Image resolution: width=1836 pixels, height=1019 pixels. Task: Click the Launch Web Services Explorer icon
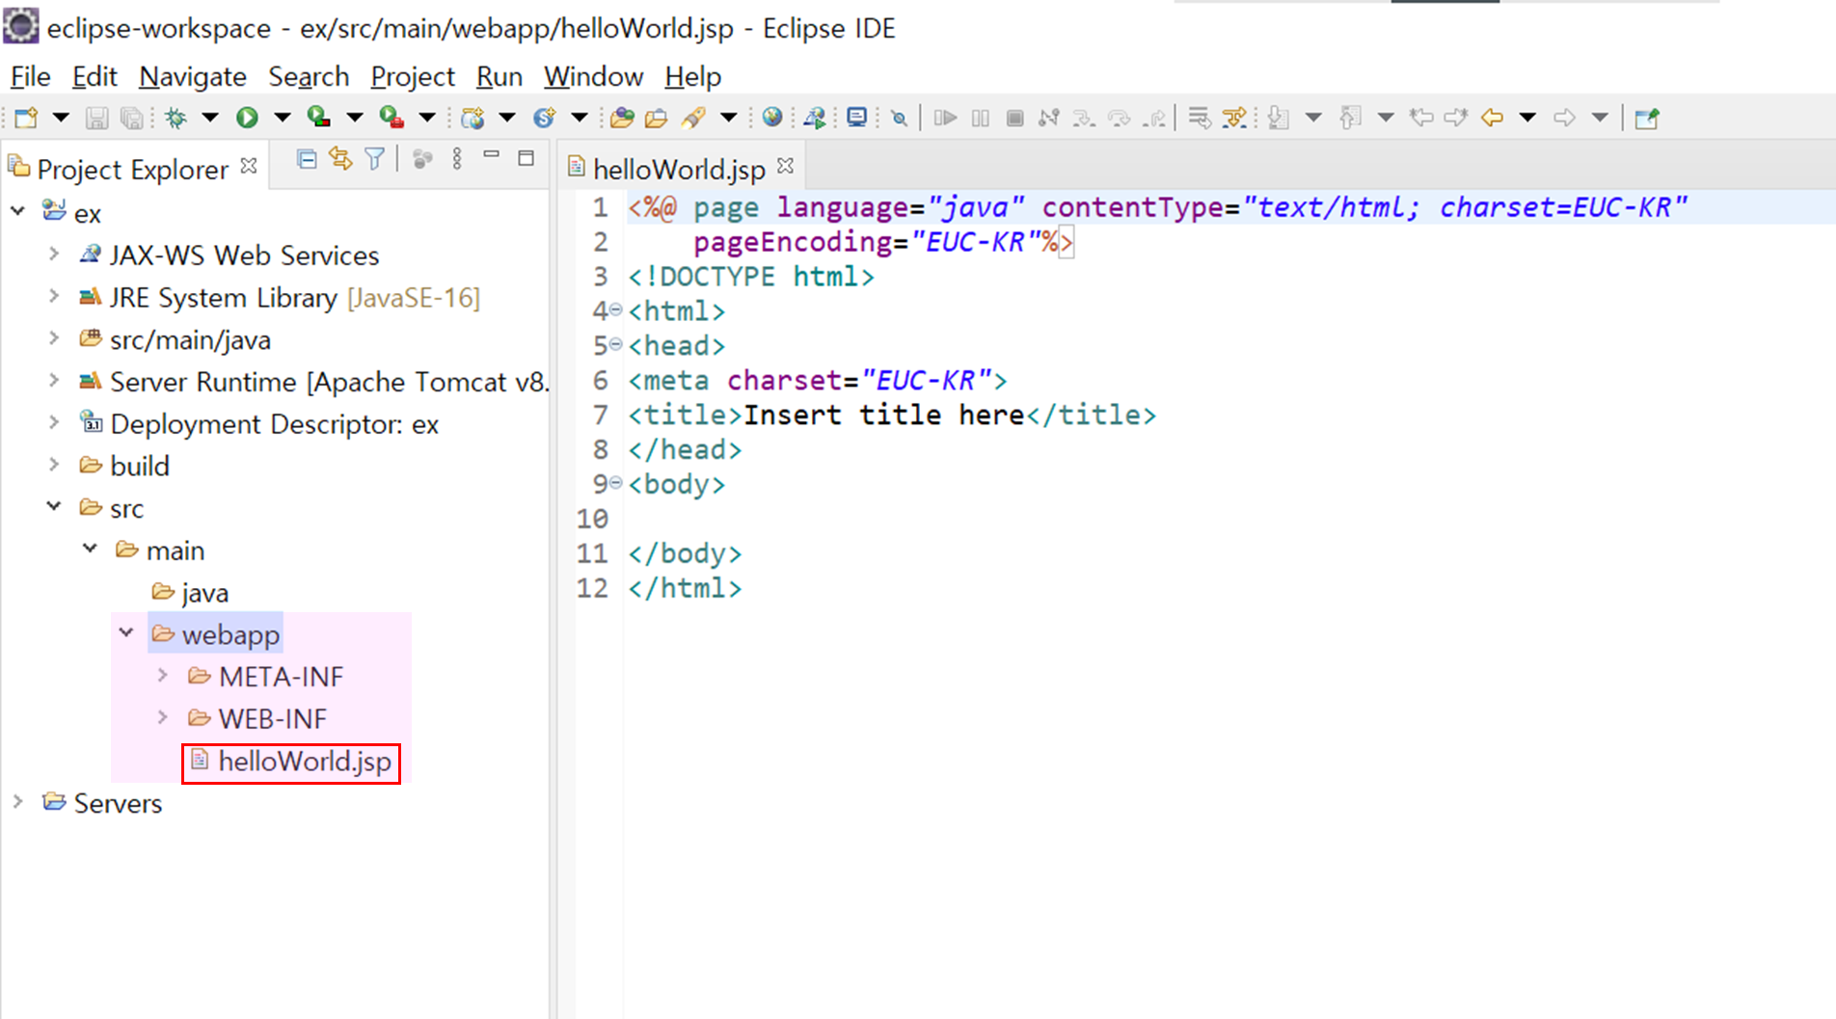[815, 118]
